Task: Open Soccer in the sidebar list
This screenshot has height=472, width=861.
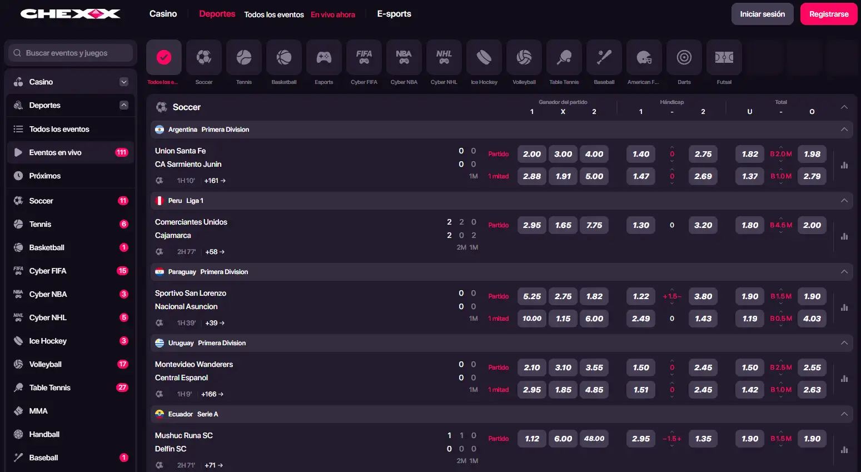Action: tap(71, 201)
